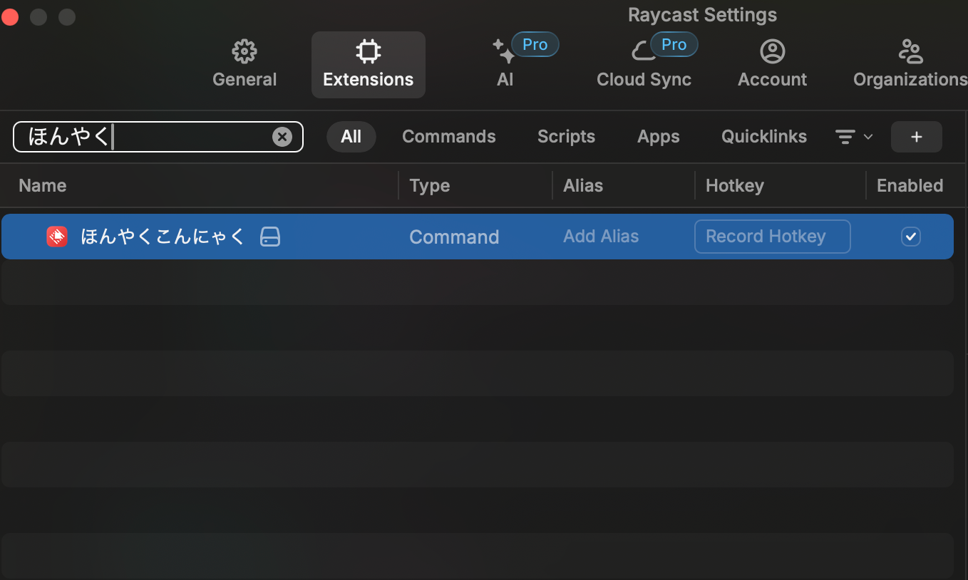The image size is (968, 580).
Task: Open the AI settings tab
Action: [x=505, y=65]
